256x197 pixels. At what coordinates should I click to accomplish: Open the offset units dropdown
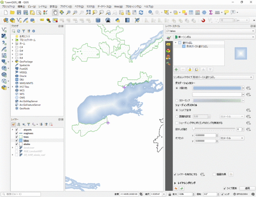click(232, 138)
